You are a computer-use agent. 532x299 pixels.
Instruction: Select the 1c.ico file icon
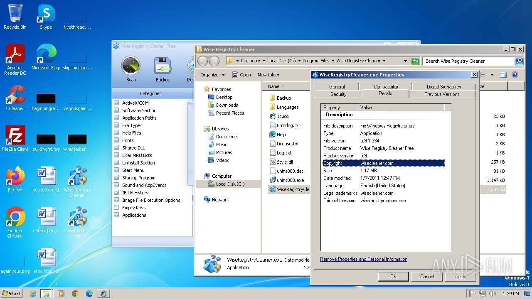pos(273,116)
